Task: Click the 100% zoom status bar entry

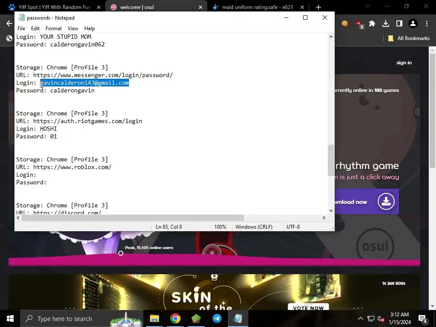Action: (x=220, y=227)
